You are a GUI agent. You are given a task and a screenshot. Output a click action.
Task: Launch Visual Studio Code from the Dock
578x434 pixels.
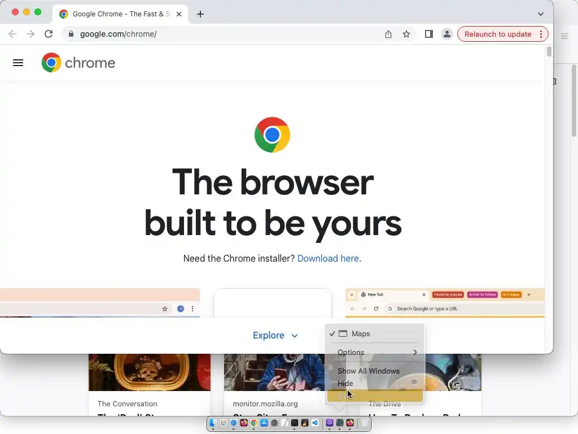click(x=315, y=423)
